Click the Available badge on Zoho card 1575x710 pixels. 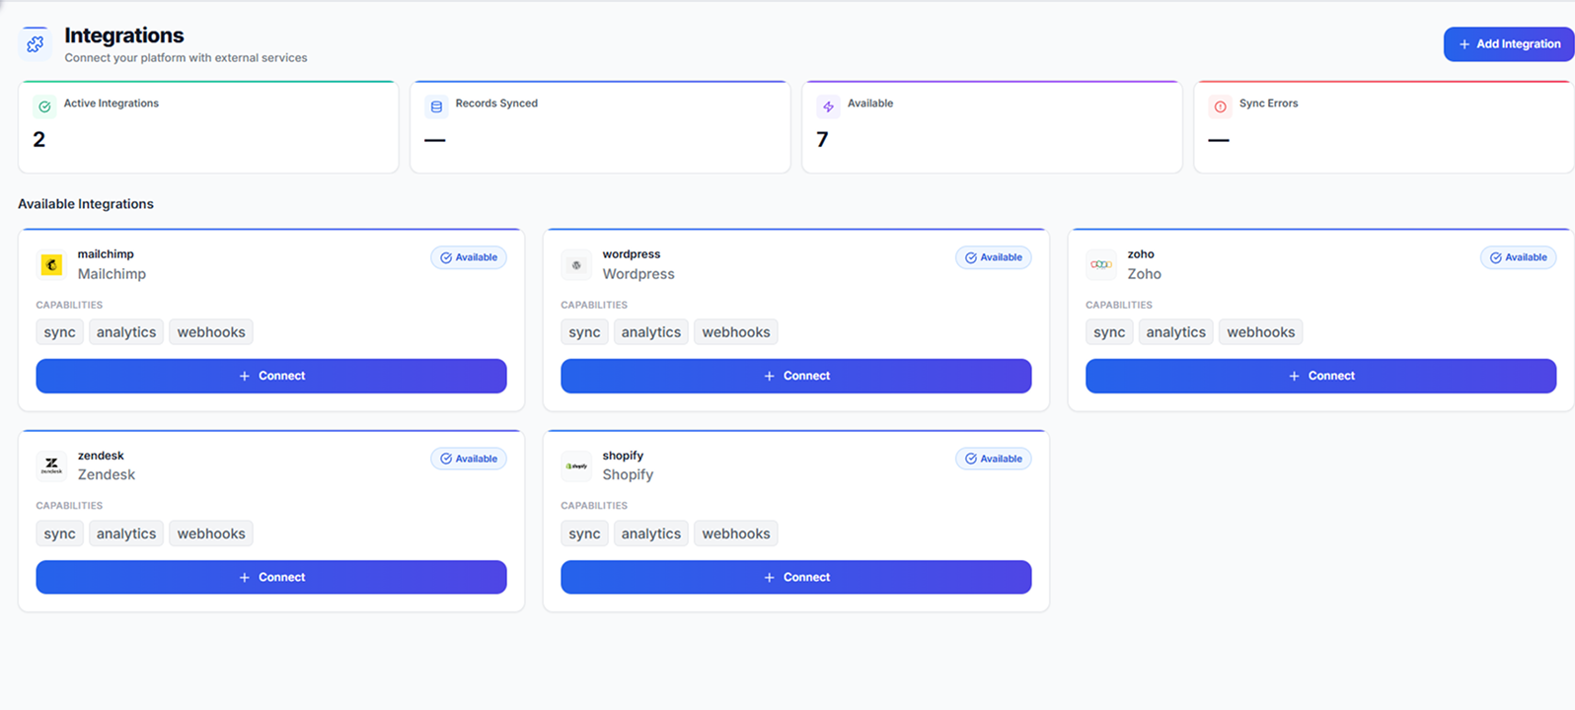(1519, 257)
